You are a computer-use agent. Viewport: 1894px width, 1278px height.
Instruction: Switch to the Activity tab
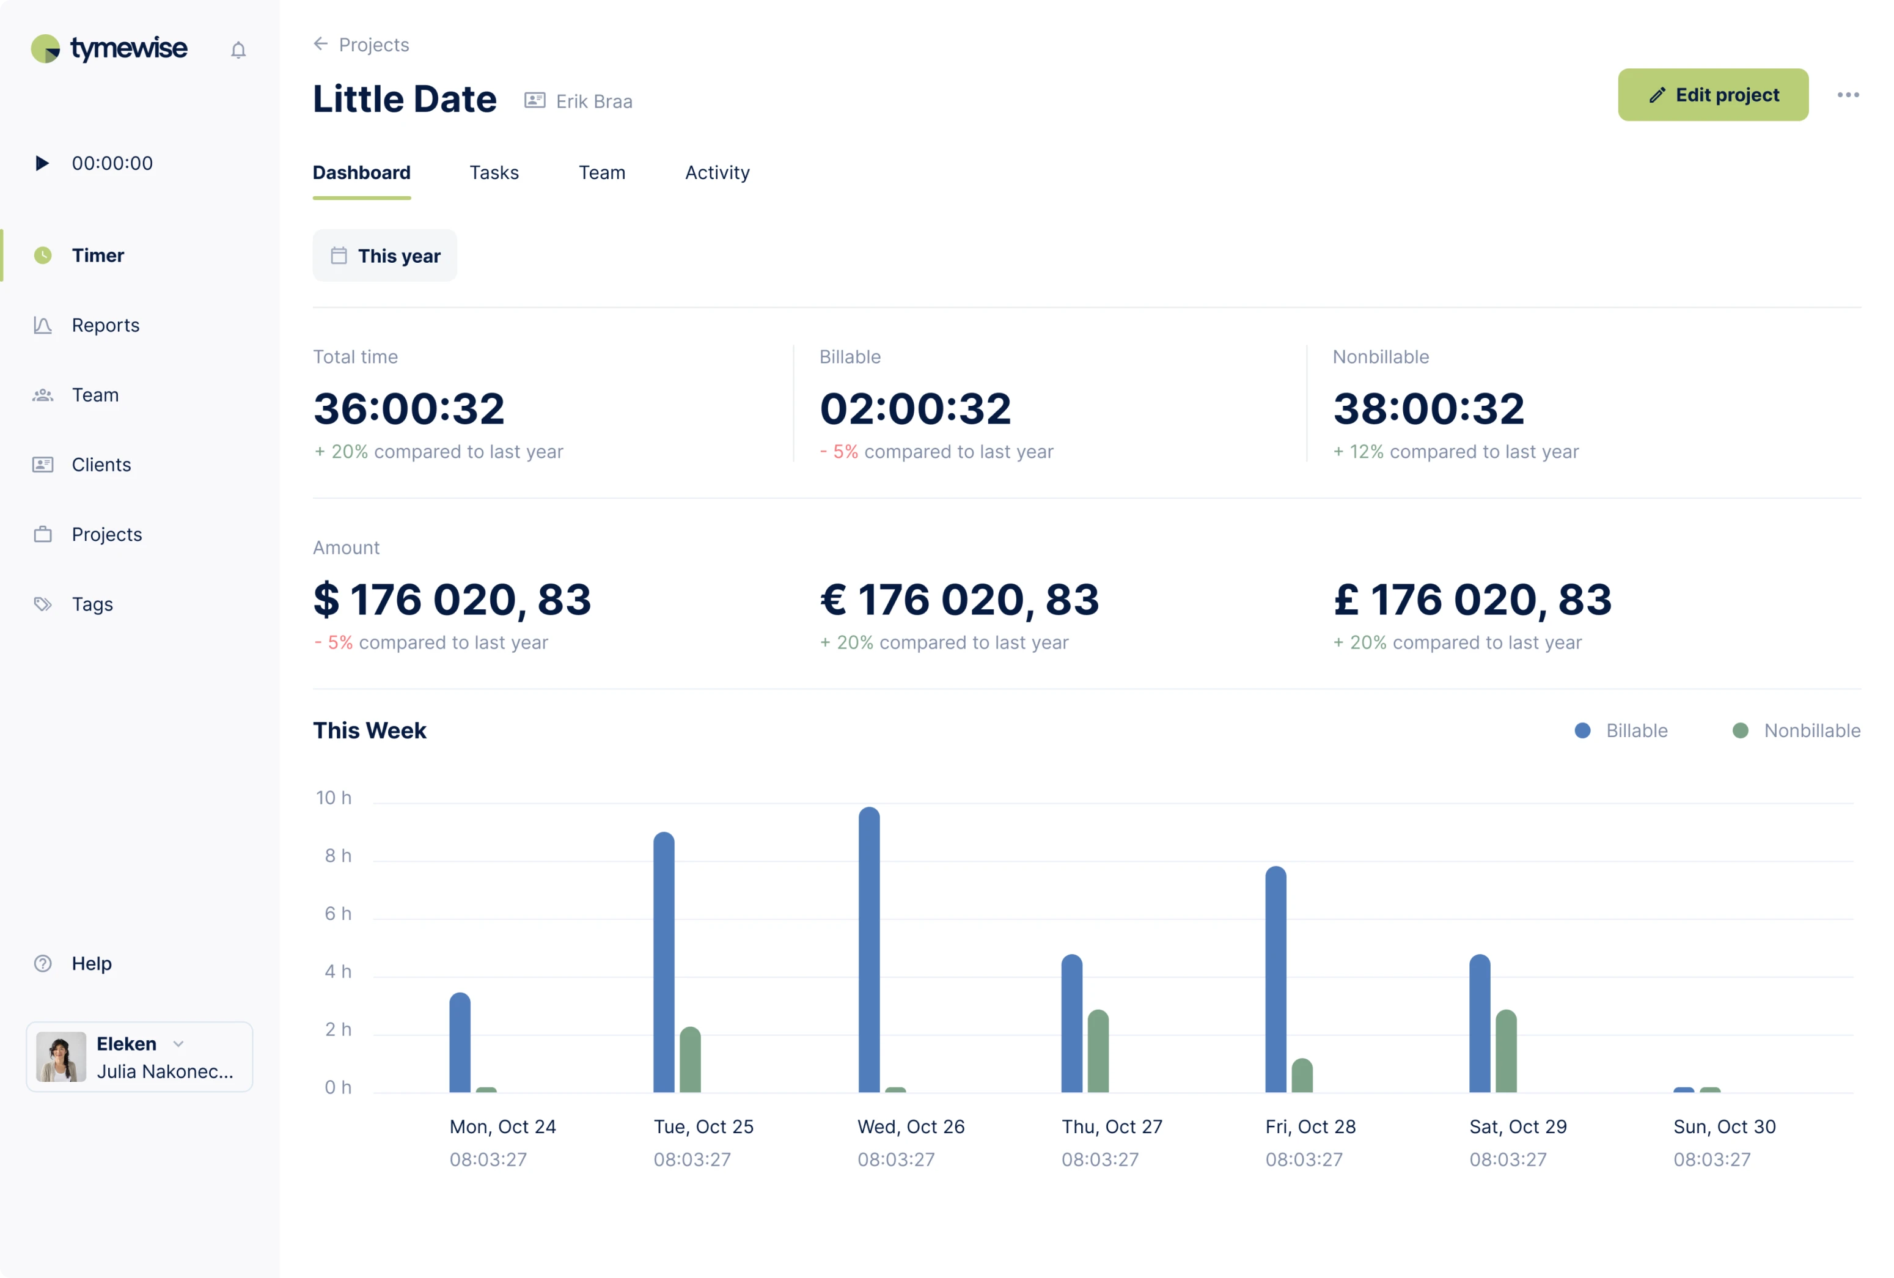pos(717,173)
